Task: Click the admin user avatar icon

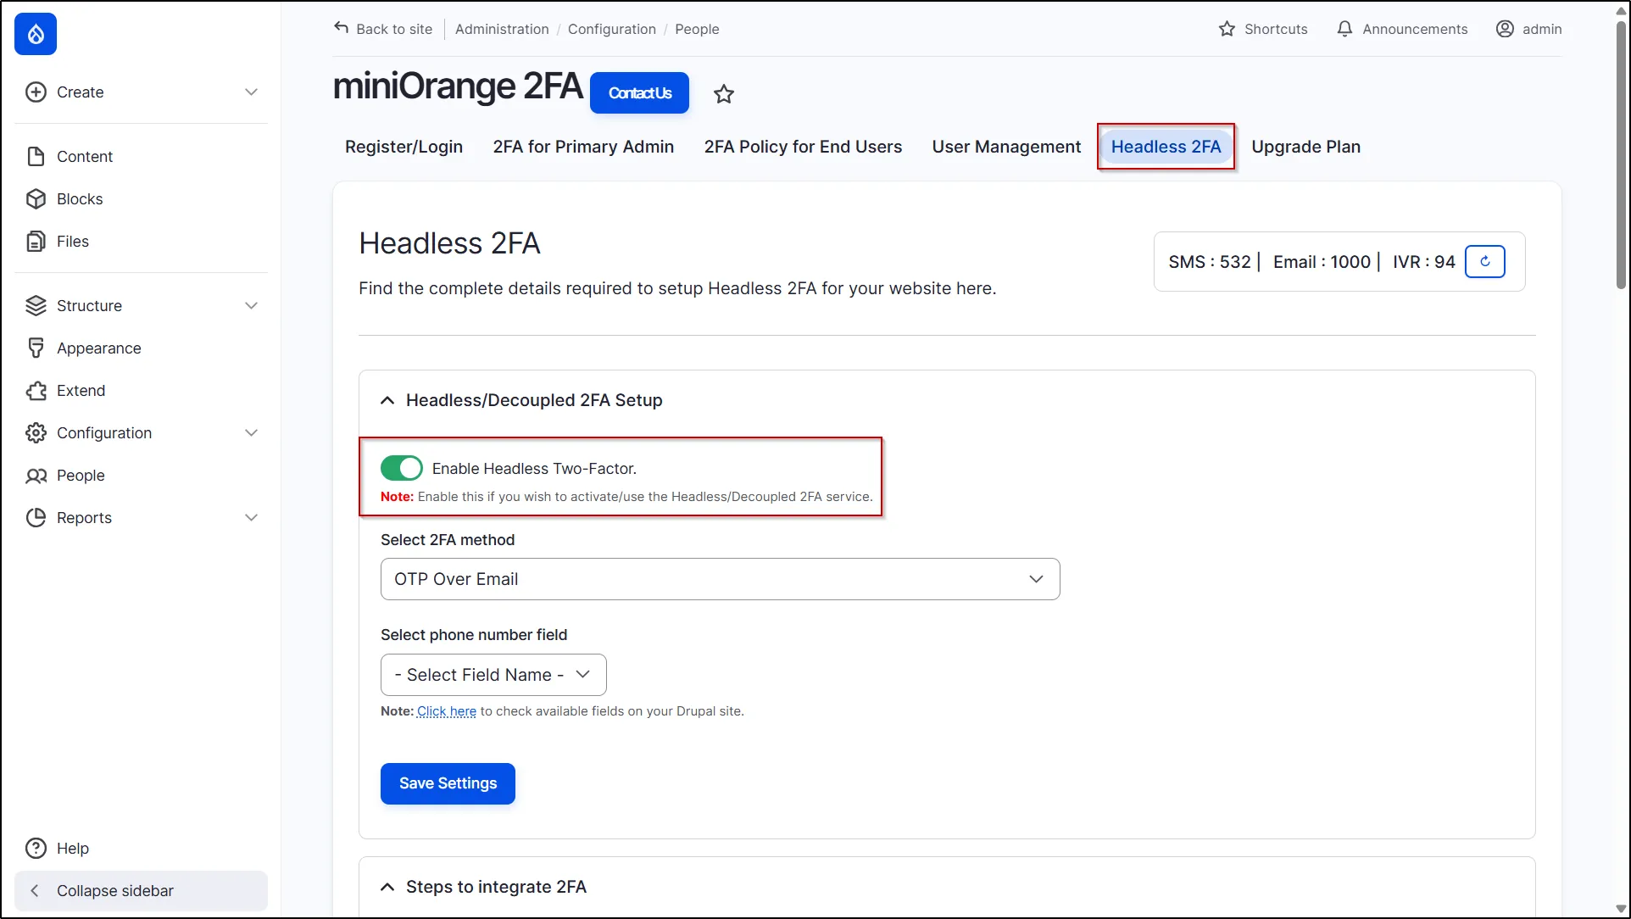Action: click(x=1505, y=29)
